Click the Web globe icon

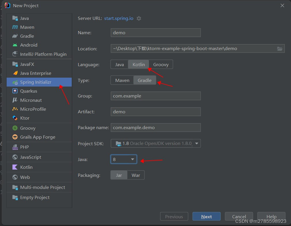pyautogui.click(x=15, y=177)
